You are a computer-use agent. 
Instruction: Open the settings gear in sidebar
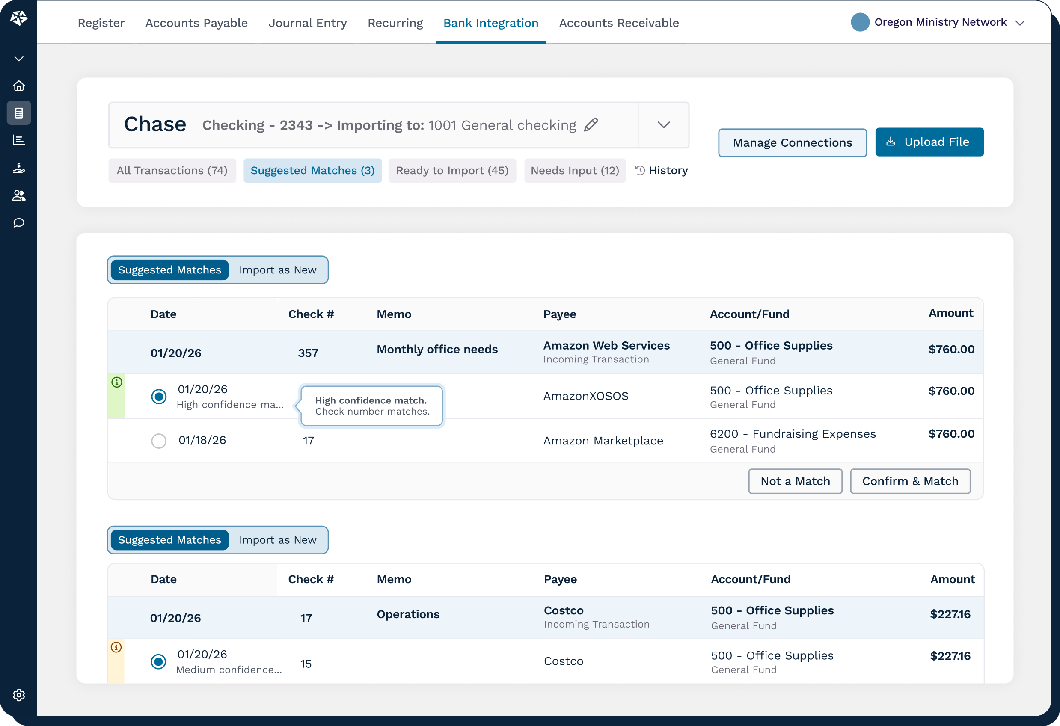19,695
